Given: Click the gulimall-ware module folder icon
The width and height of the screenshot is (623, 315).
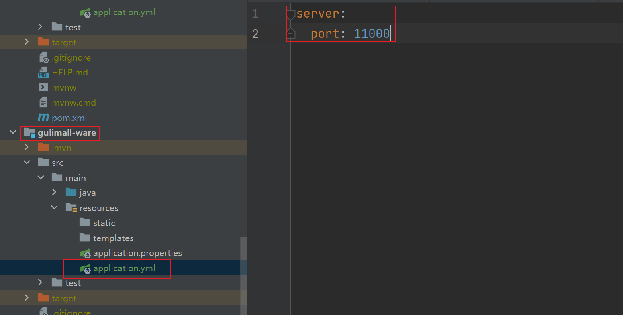Looking at the screenshot, I should click(x=30, y=133).
